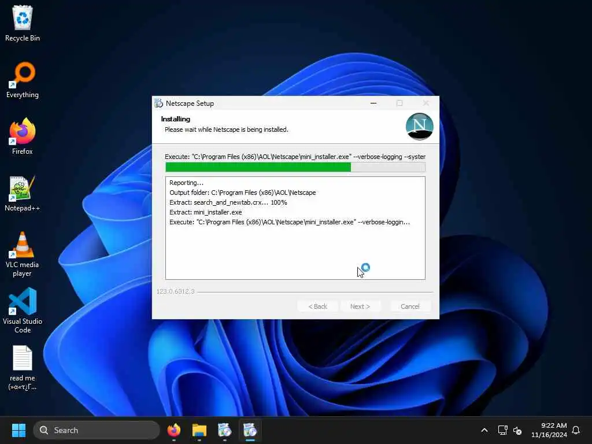Click the 'Installing' heading
Viewport: 592px width, 444px height.
point(176,119)
